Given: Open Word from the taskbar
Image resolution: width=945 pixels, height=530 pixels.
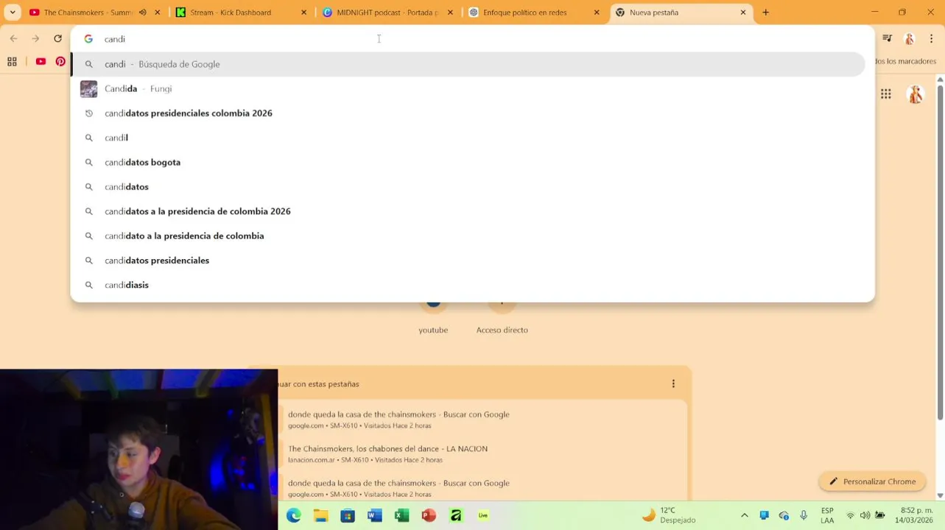Looking at the screenshot, I should pyautogui.click(x=374, y=515).
